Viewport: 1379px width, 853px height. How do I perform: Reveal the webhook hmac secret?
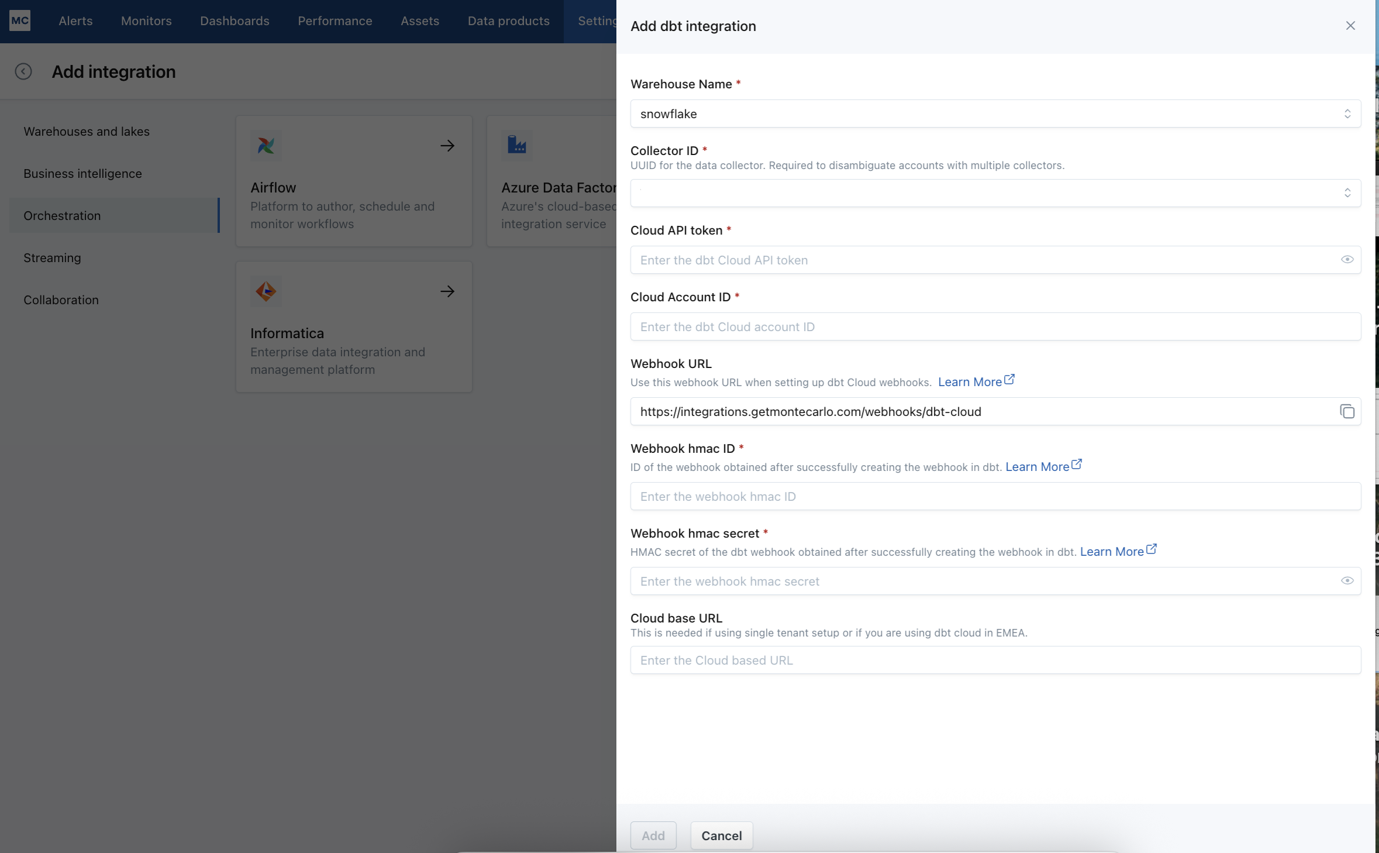pyautogui.click(x=1347, y=581)
